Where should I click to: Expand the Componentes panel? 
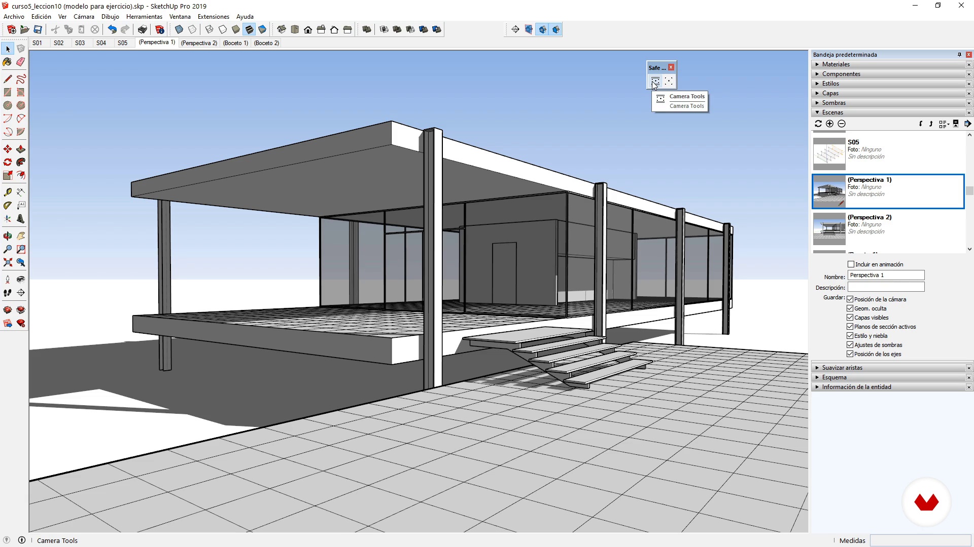point(888,74)
